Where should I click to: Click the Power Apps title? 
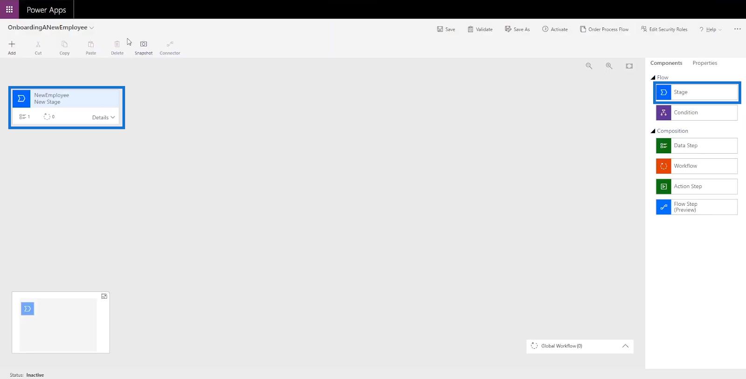click(x=46, y=10)
